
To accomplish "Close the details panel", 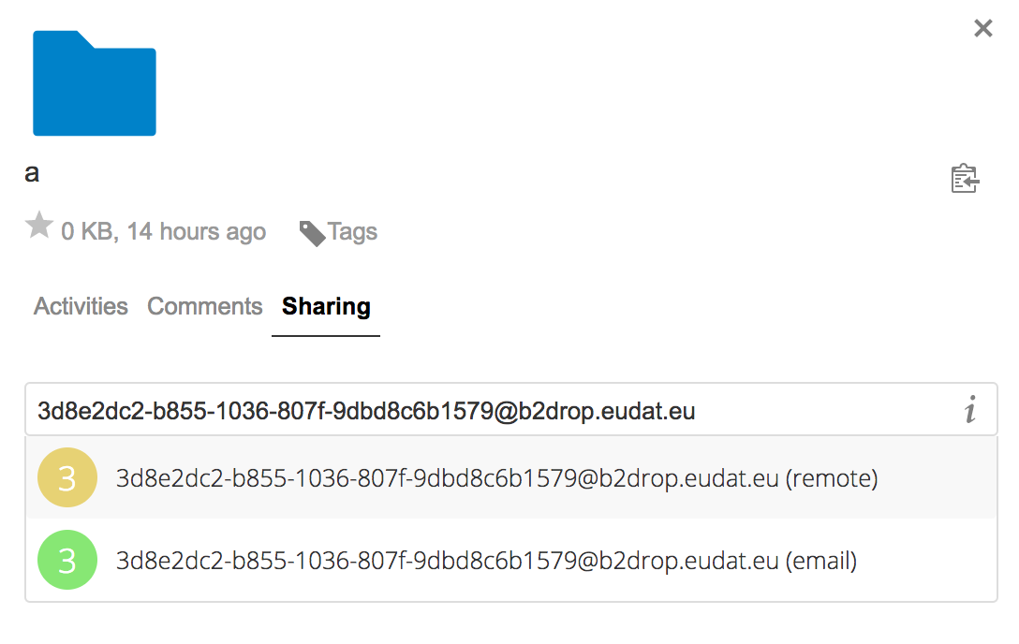I will pos(982,28).
